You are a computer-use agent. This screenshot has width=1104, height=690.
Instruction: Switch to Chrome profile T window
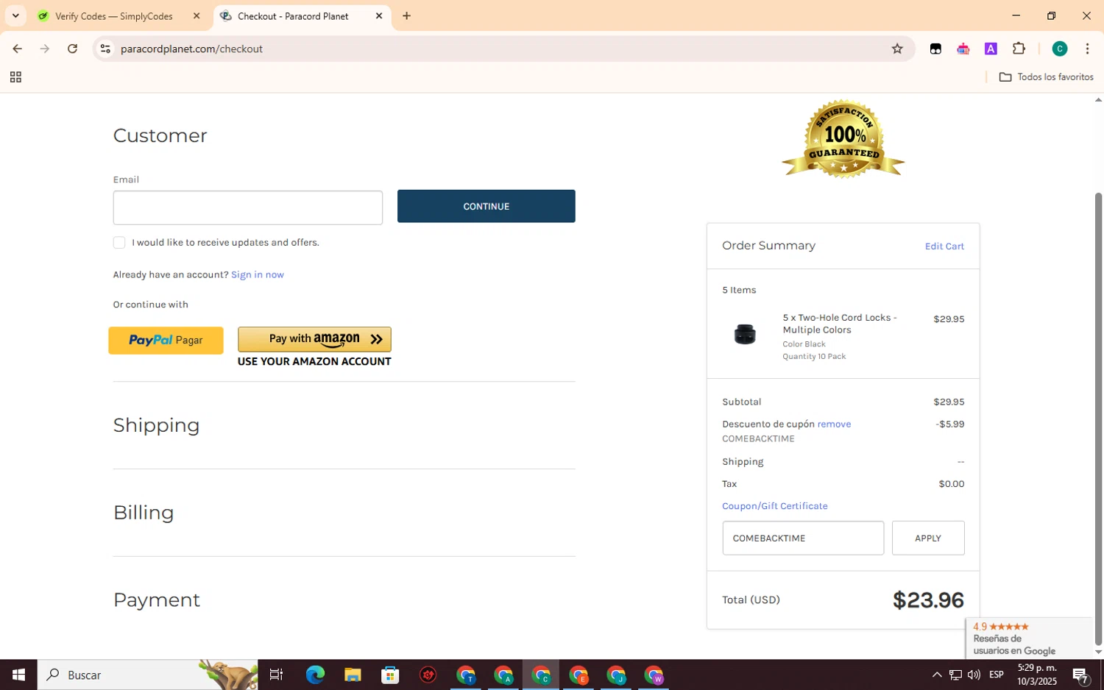pos(466,675)
